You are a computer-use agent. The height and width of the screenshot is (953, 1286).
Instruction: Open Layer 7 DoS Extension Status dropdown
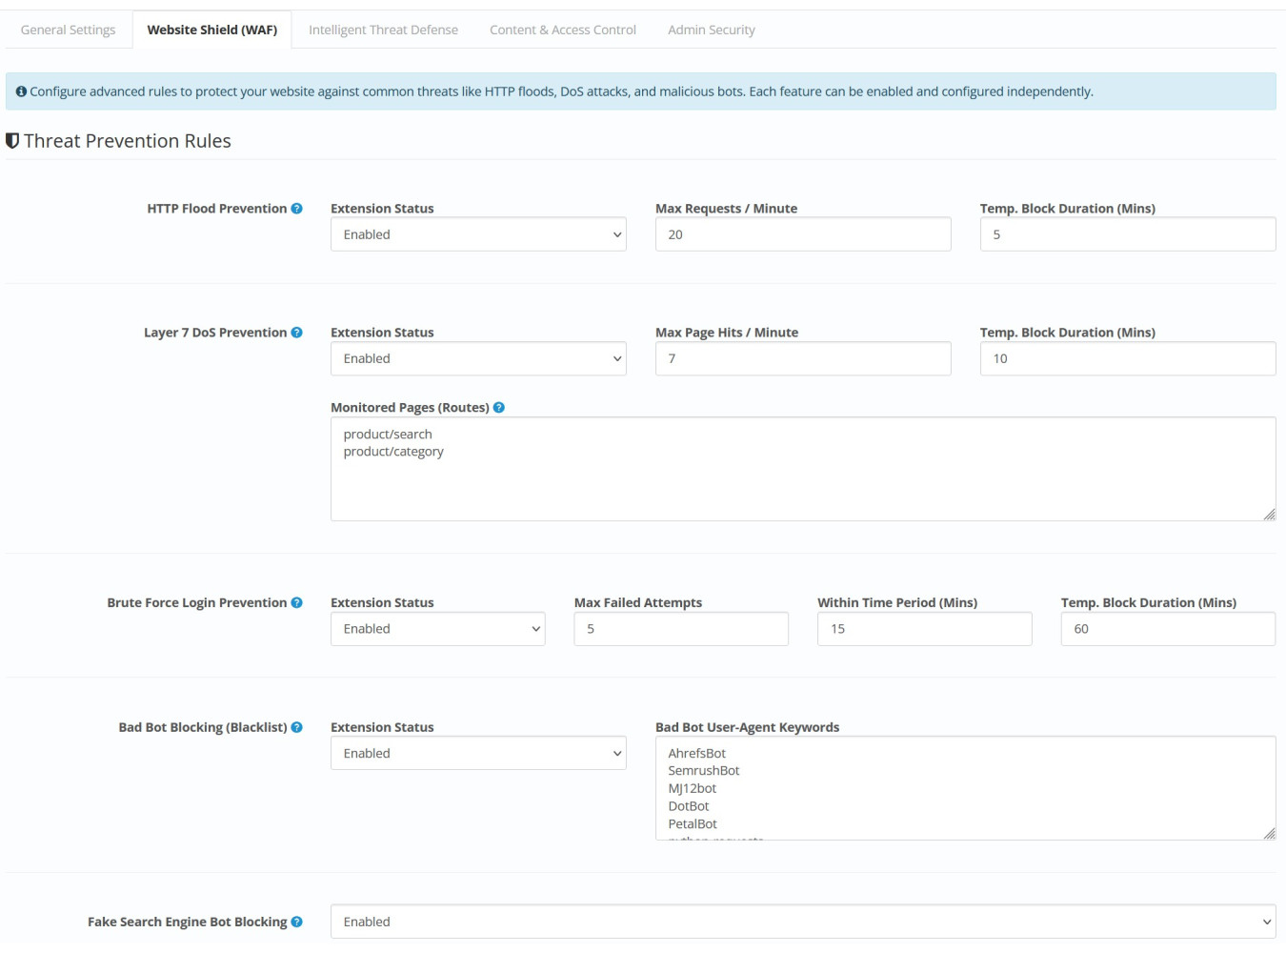(478, 358)
